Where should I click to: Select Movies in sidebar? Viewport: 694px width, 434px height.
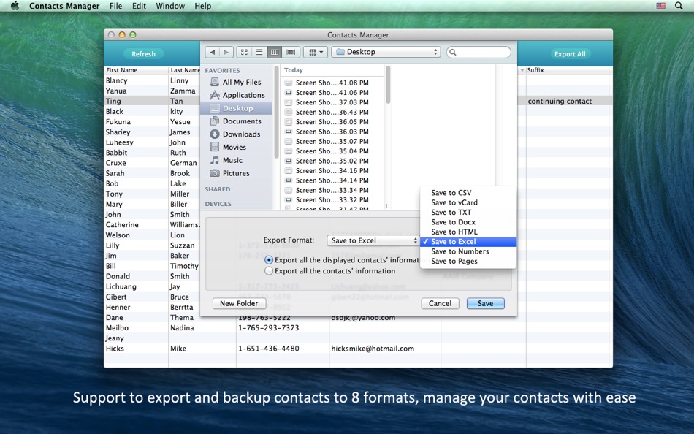[x=237, y=147]
